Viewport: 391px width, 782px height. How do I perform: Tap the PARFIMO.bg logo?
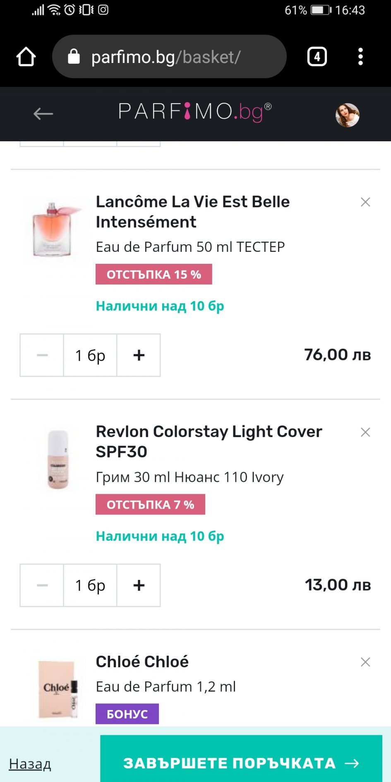click(194, 112)
